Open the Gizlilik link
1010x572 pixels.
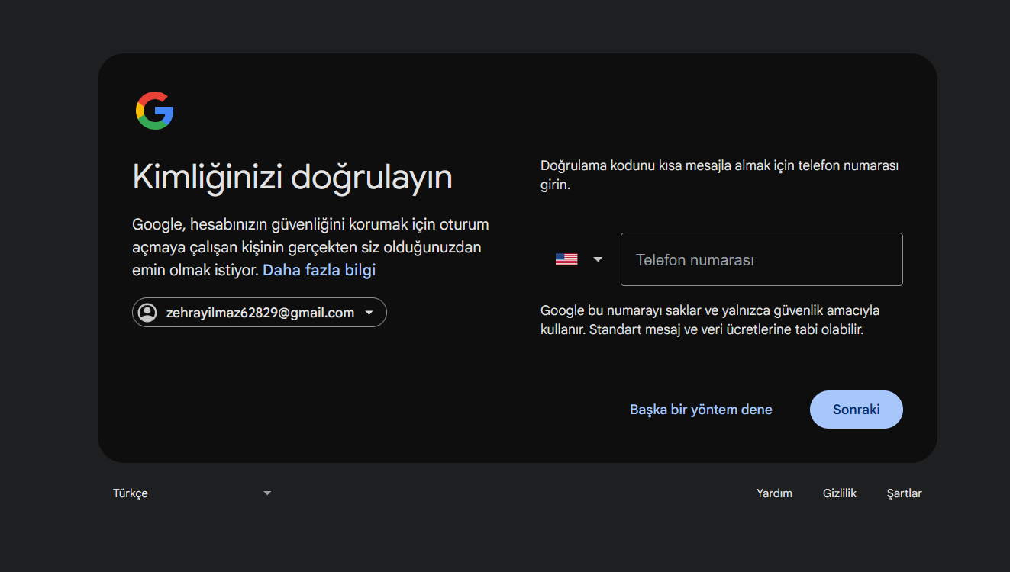tap(840, 493)
